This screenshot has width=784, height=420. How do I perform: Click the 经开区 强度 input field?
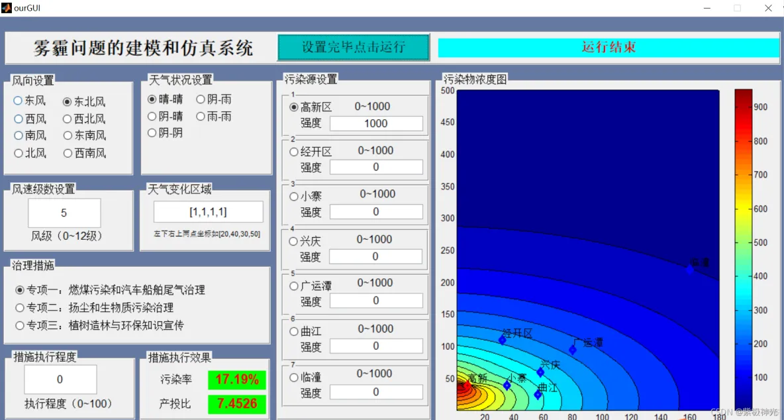[376, 167]
